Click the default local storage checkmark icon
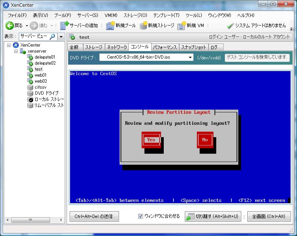297x236 pixels. click(30, 99)
